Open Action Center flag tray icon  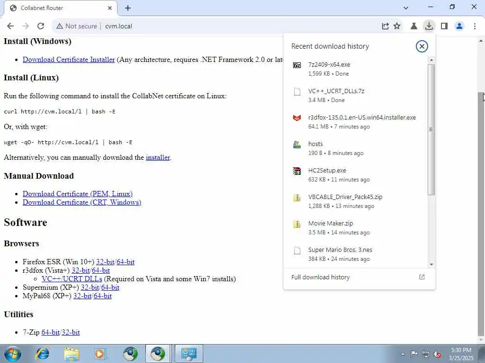point(413,354)
